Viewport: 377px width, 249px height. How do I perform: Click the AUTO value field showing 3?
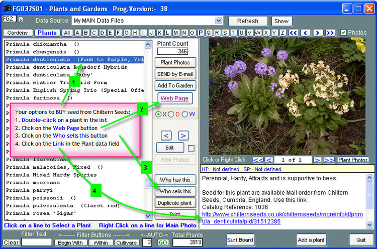click(x=147, y=242)
